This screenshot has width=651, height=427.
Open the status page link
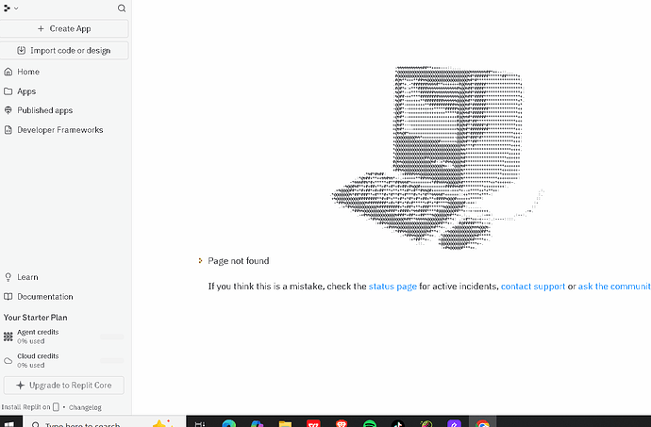click(x=392, y=287)
